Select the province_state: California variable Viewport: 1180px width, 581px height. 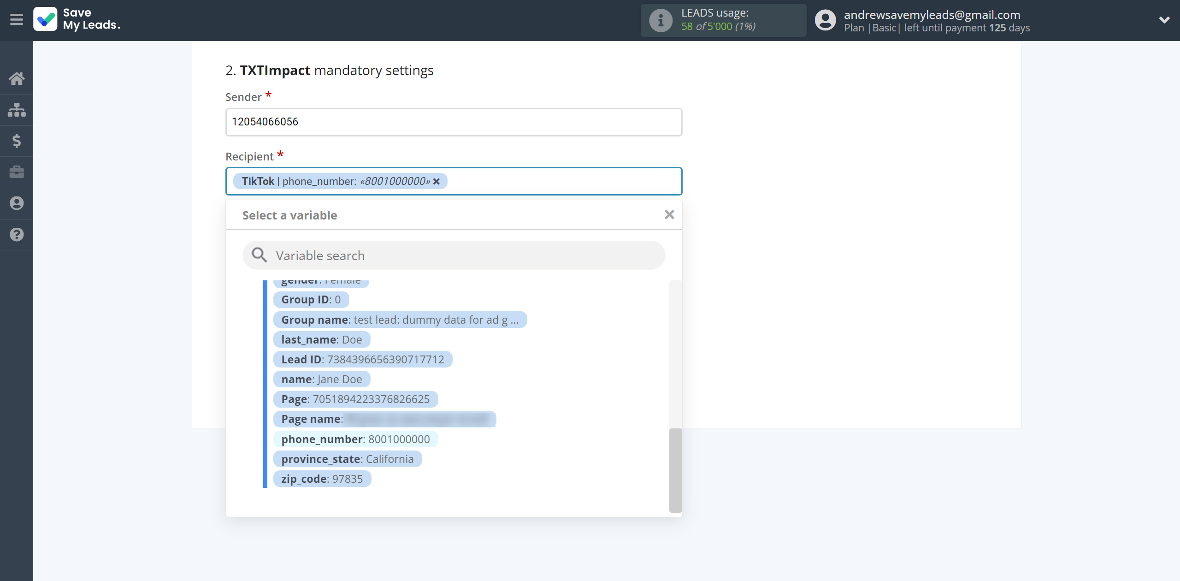[348, 459]
